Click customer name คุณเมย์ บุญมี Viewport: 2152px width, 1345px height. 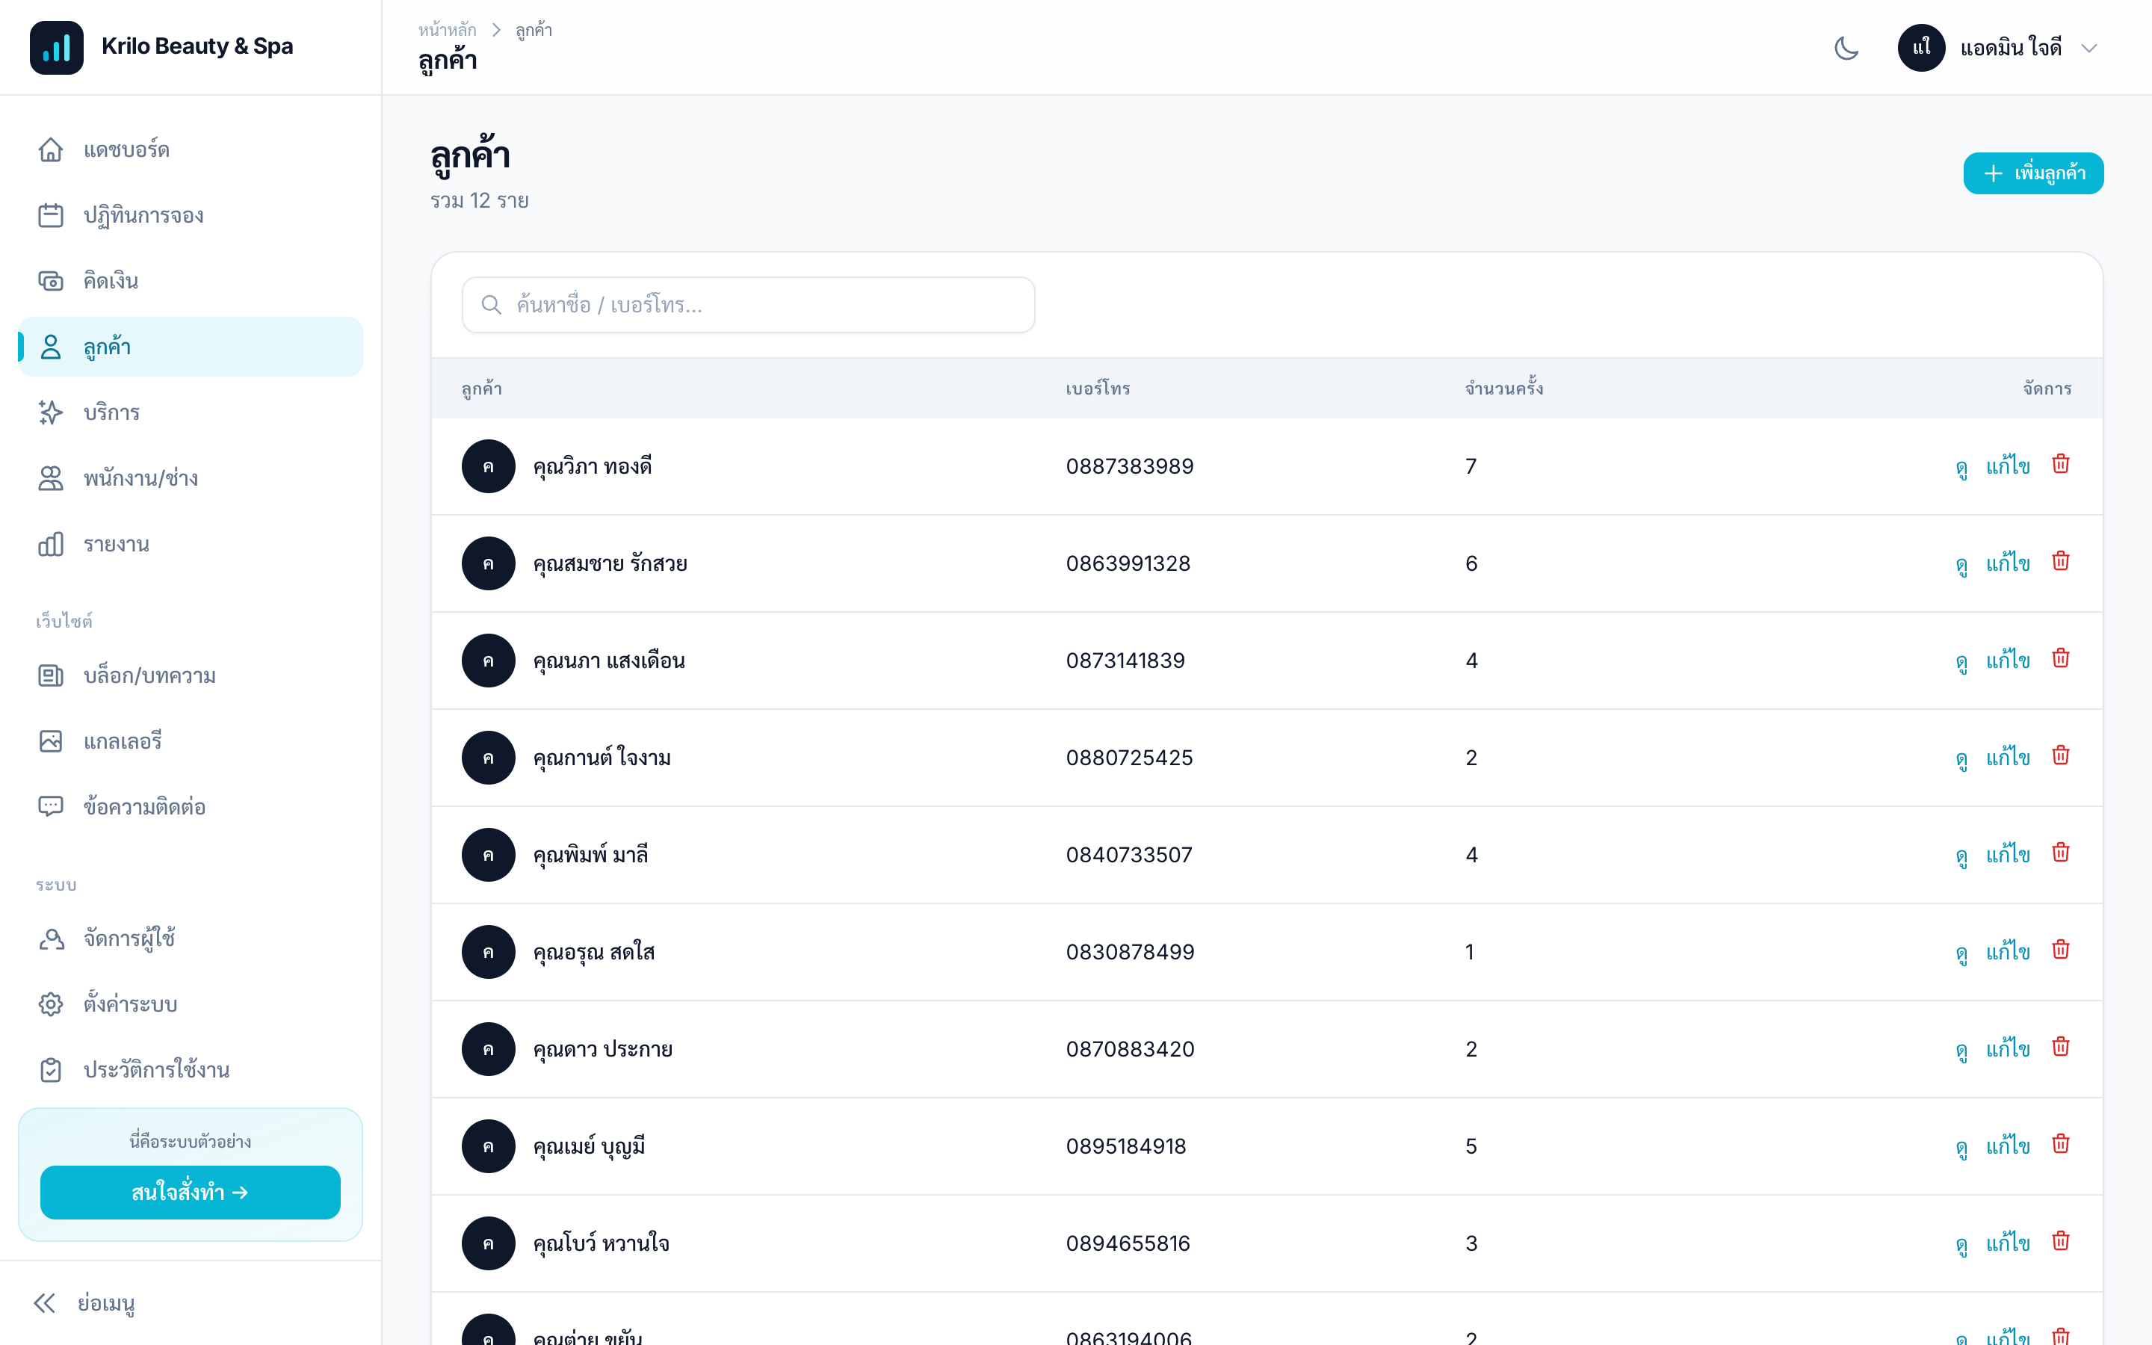(590, 1147)
